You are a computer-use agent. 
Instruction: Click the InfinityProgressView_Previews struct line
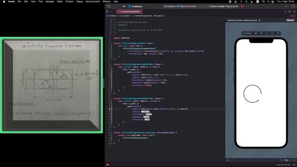145,133
